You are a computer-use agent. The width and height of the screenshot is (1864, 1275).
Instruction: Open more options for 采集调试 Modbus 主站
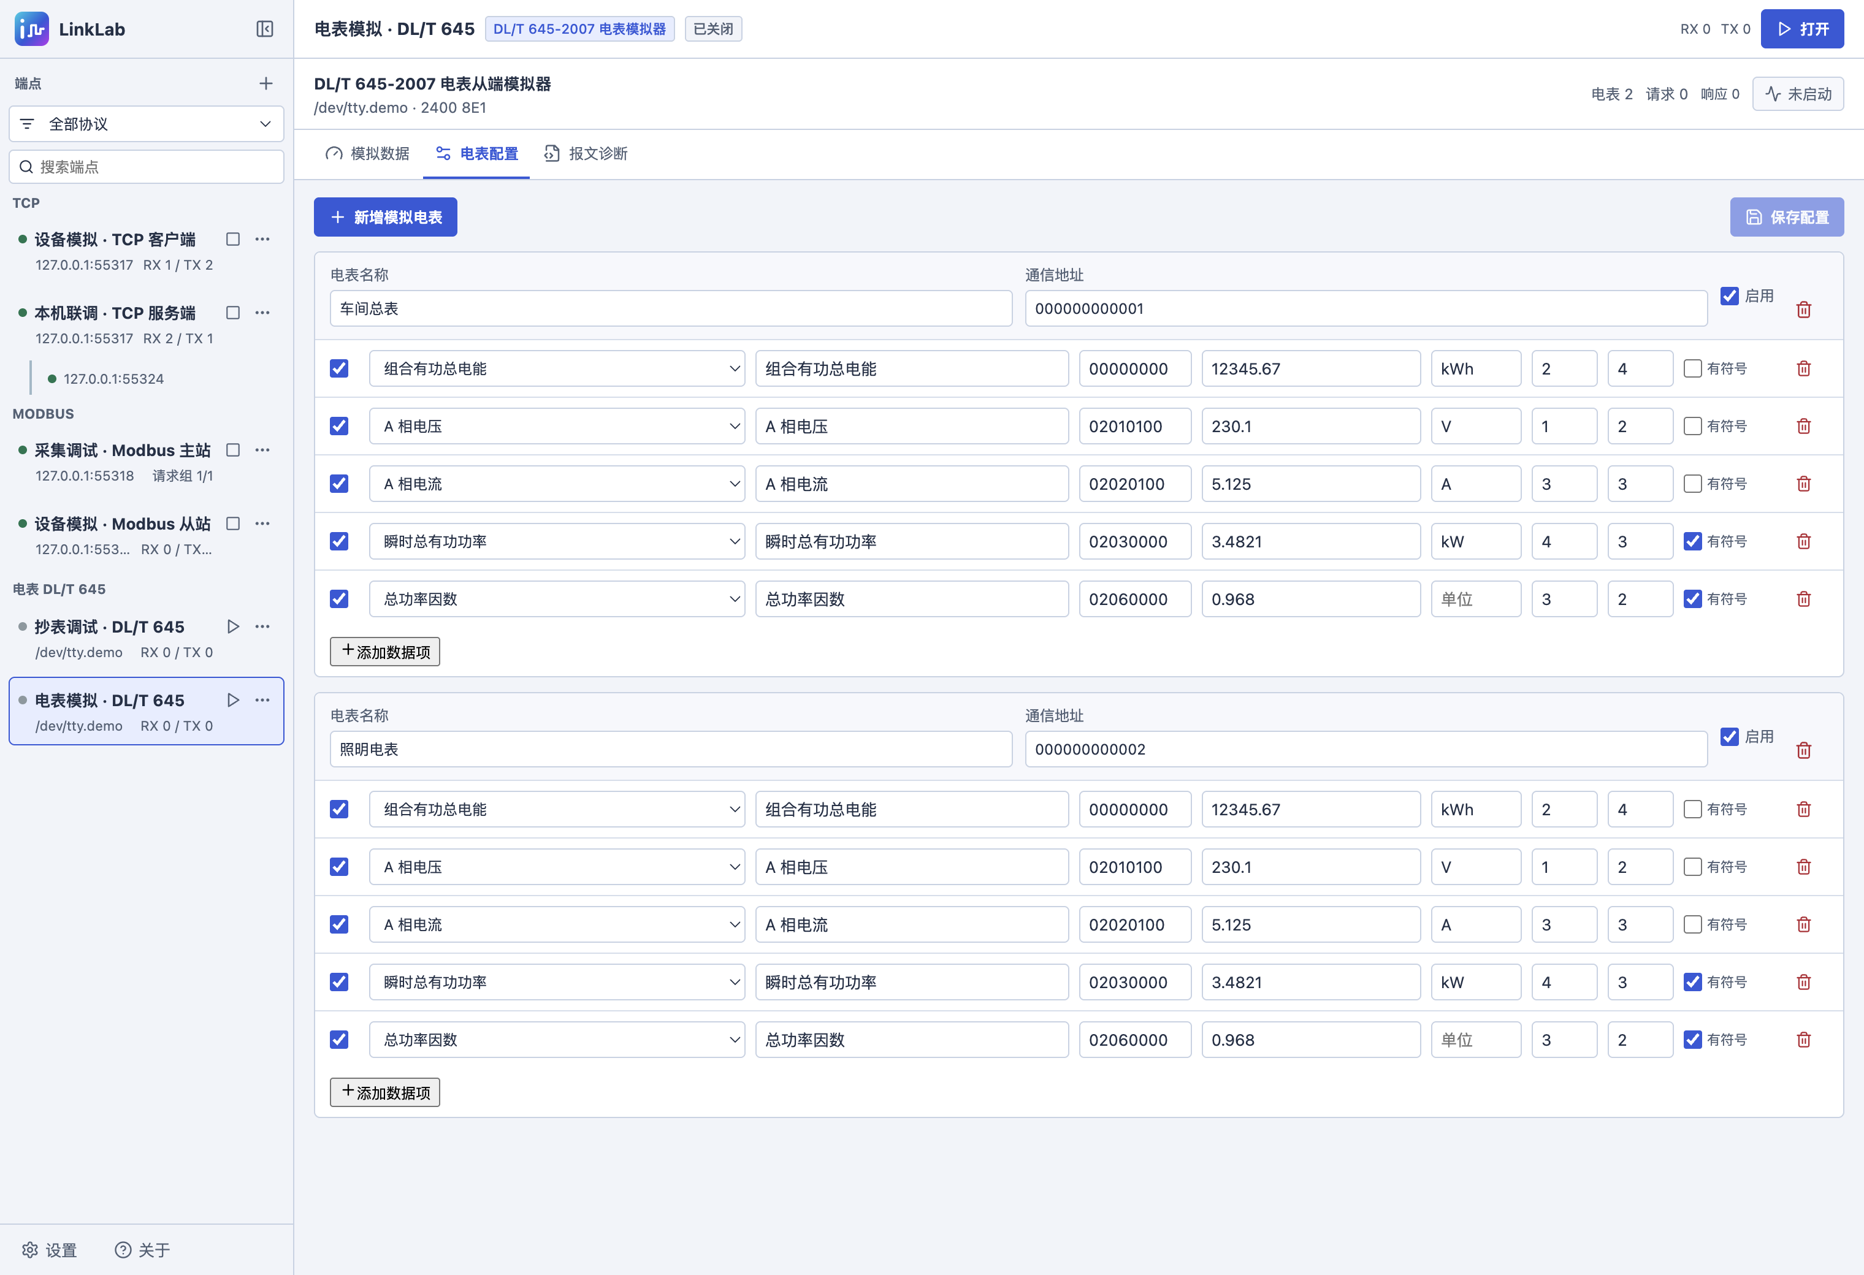(x=262, y=450)
